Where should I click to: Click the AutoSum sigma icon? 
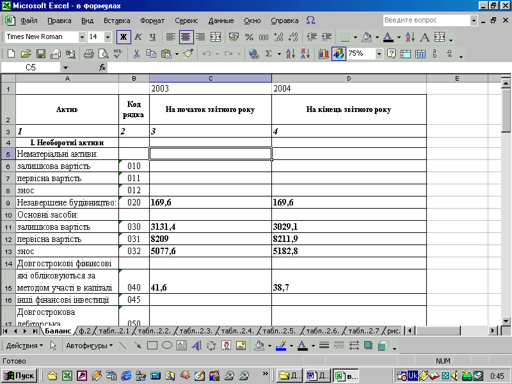269,54
